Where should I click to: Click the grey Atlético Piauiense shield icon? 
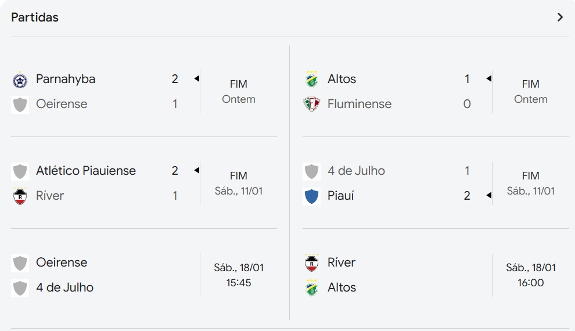tap(20, 171)
